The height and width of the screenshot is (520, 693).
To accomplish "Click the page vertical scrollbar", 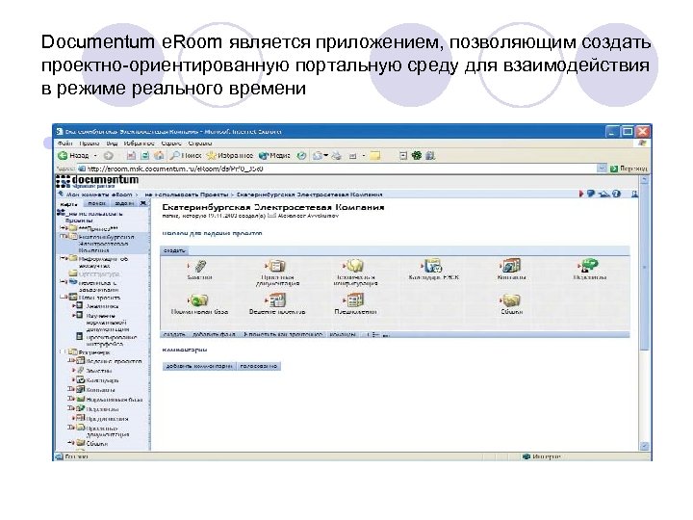I will [x=644, y=313].
